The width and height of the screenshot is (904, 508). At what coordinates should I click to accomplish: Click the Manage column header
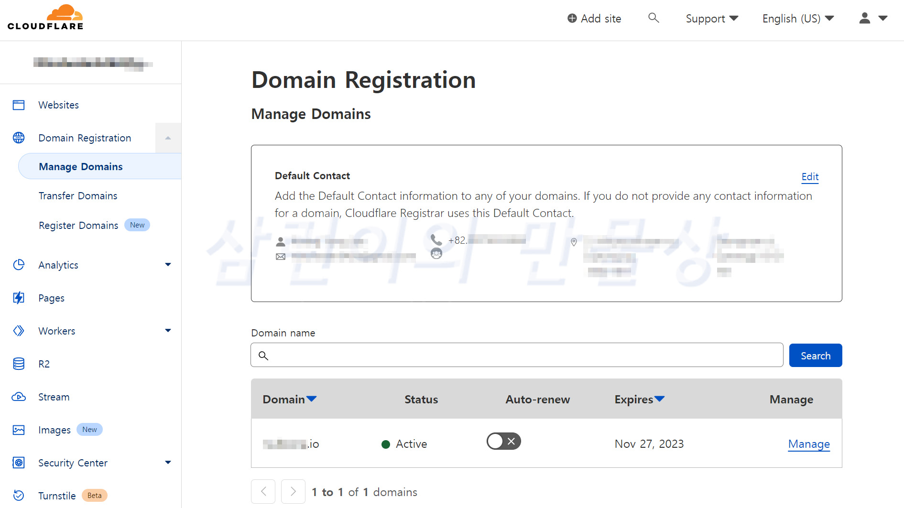point(791,400)
